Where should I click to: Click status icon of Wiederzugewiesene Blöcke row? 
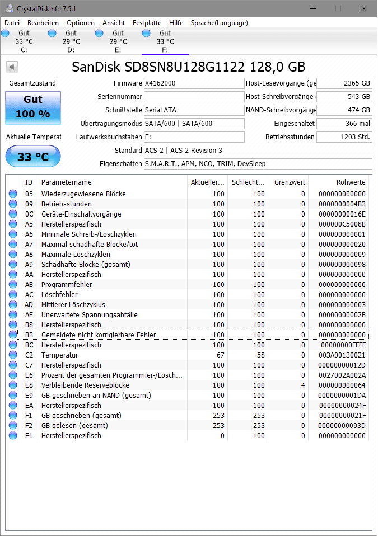click(x=13, y=194)
